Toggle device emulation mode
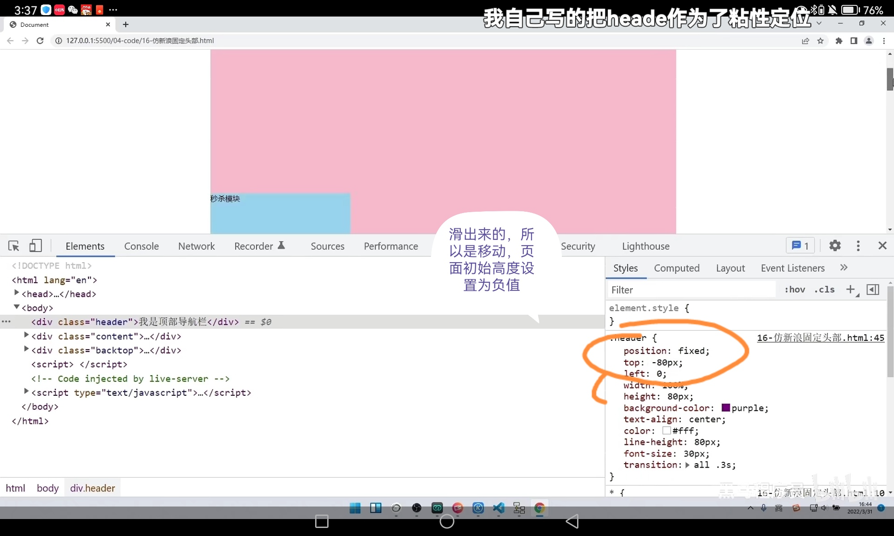Screen dimensions: 894x536 [x=36, y=246]
